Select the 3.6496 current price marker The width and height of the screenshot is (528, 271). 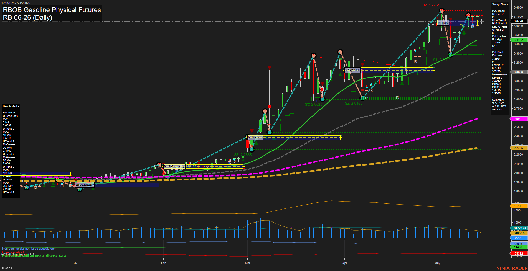[x=518, y=21]
